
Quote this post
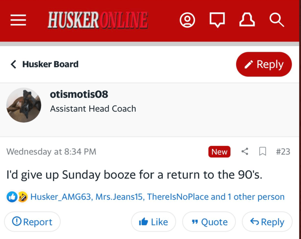(x=209, y=222)
